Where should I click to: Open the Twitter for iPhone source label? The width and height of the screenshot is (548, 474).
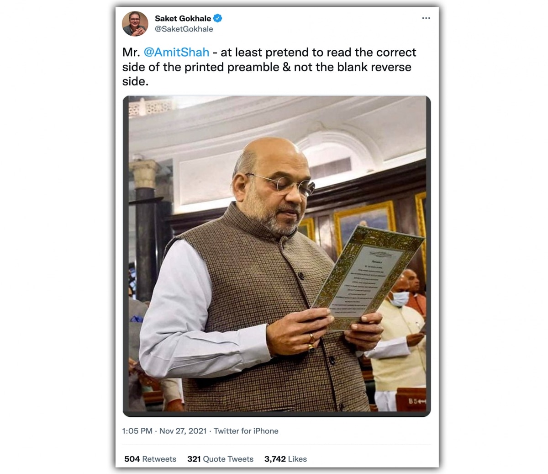pyautogui.click(x=246, y=431)
